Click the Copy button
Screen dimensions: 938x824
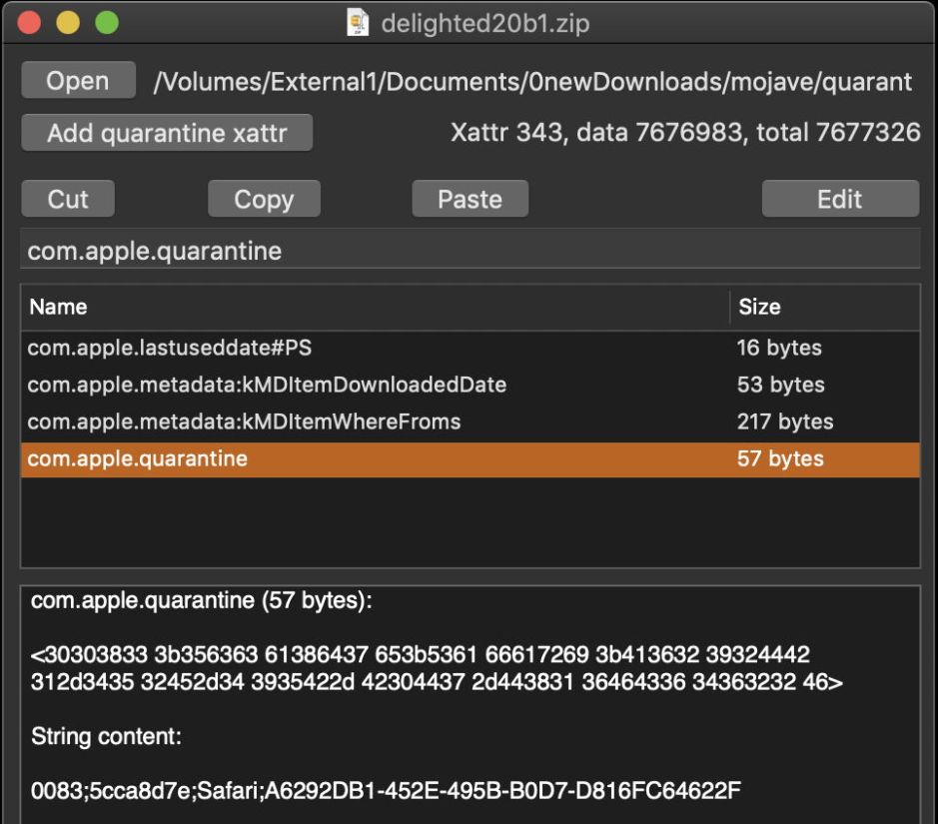264,199
